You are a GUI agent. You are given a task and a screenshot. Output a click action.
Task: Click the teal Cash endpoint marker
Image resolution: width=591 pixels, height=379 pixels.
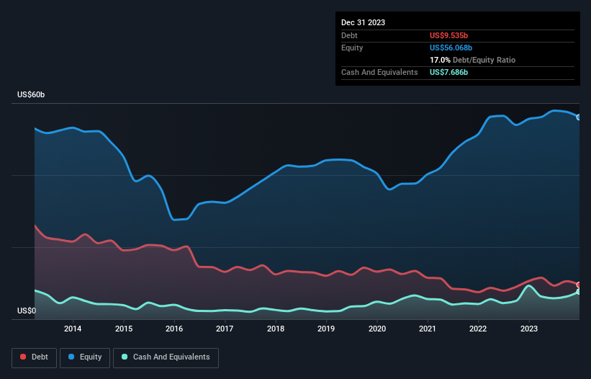click(x=579, y=292)
